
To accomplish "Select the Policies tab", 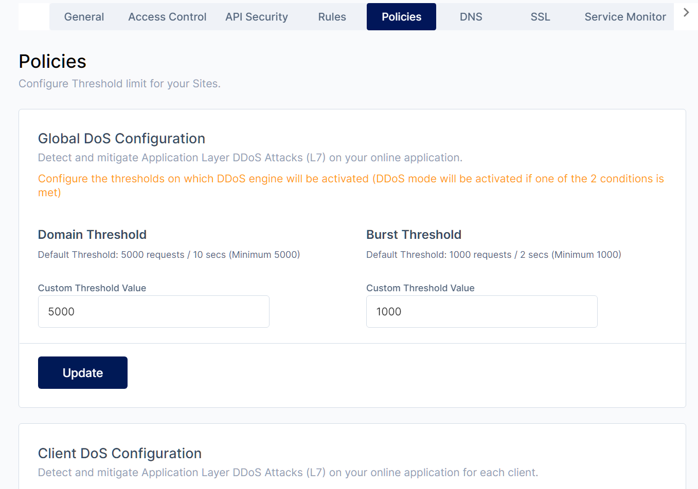I will click(x=401, y=17).
